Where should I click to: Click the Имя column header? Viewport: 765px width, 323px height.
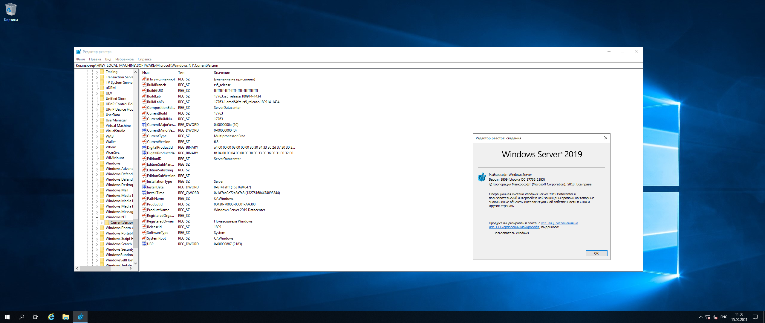click(x=158, y=73)
